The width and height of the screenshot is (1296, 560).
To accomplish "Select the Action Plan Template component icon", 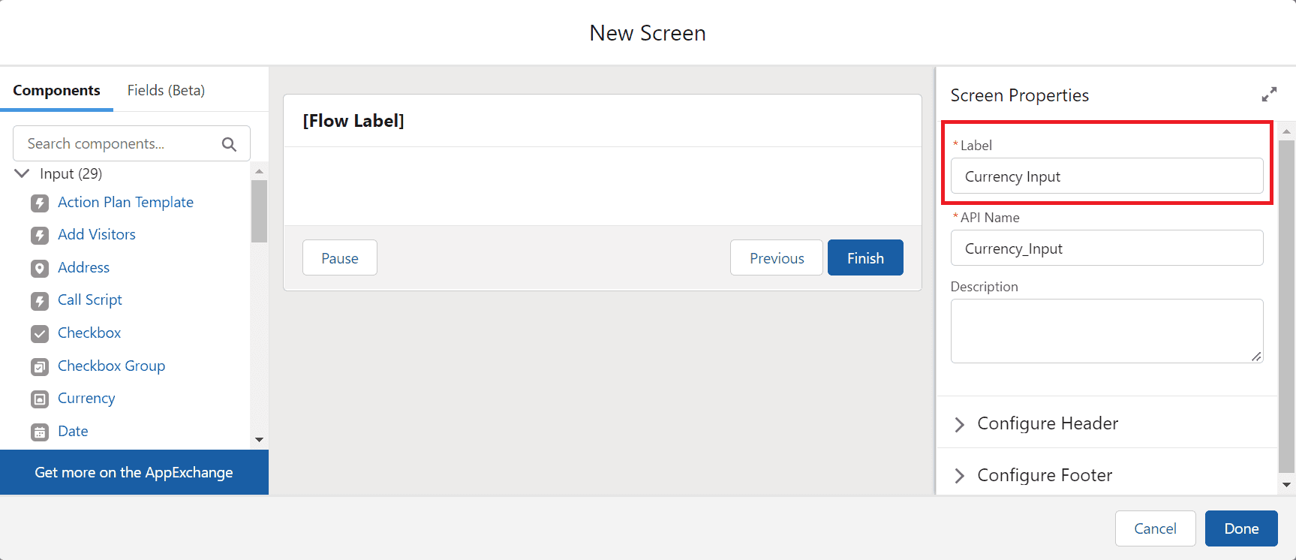I will point(40,203).
